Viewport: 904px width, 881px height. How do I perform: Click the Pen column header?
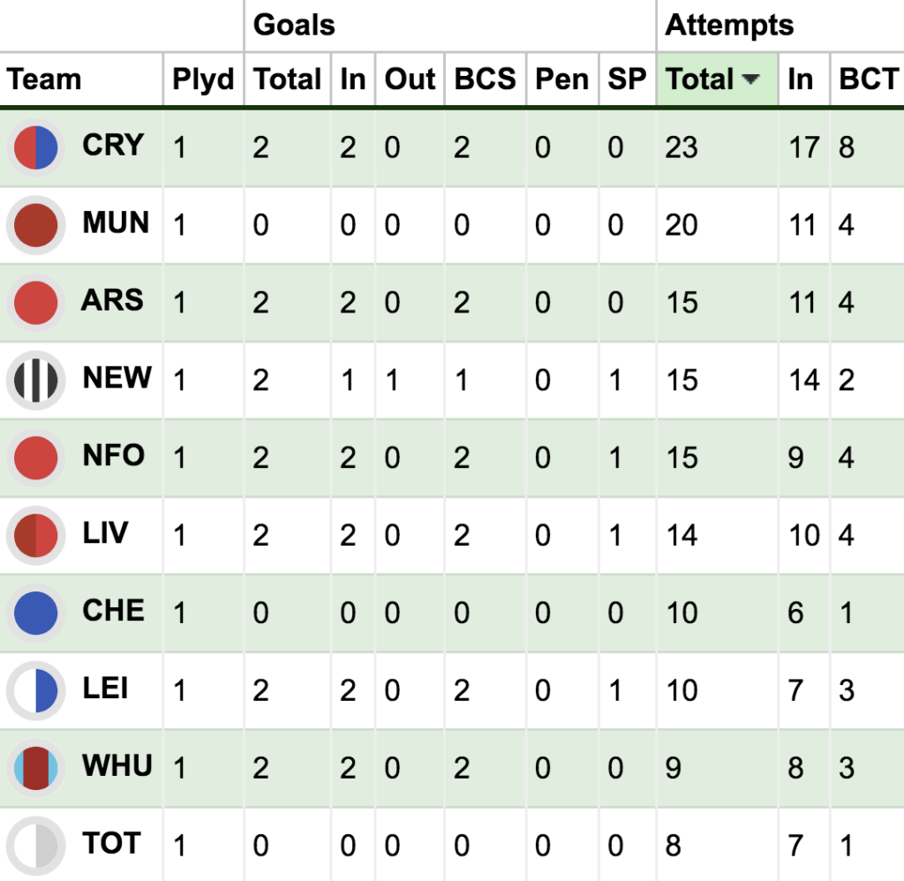coord(561,79)
